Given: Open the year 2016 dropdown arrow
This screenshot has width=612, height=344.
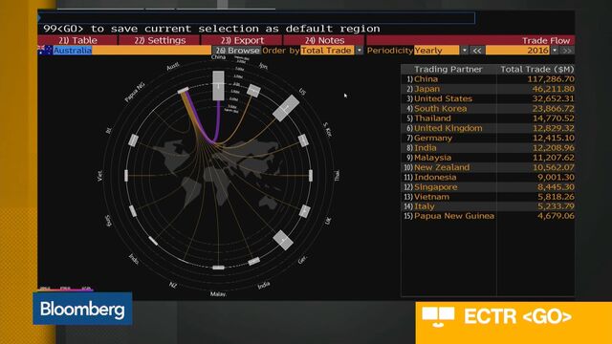Looking at the screenshot, I should pos(555,51).
